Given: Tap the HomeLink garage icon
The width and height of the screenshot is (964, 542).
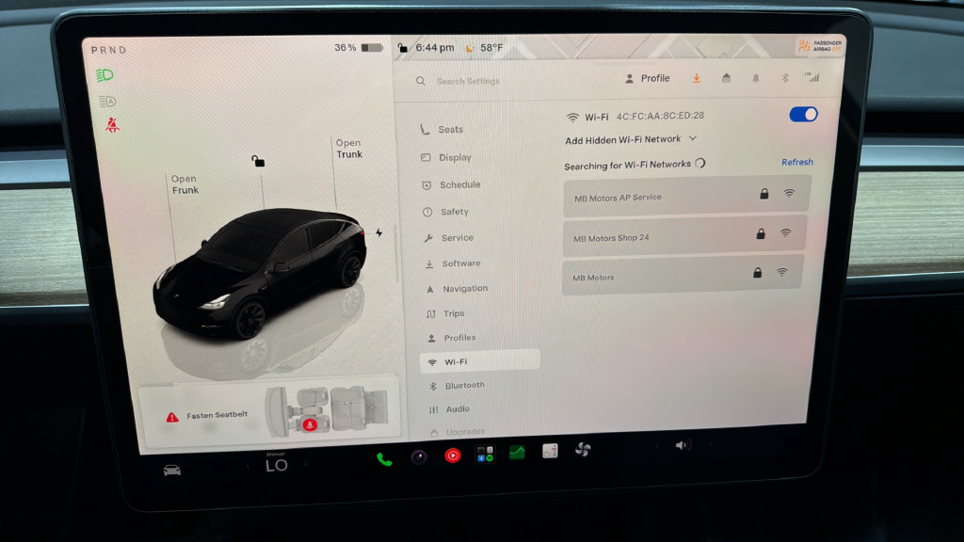Looking at the screenshot, I should tap(726, 78).
